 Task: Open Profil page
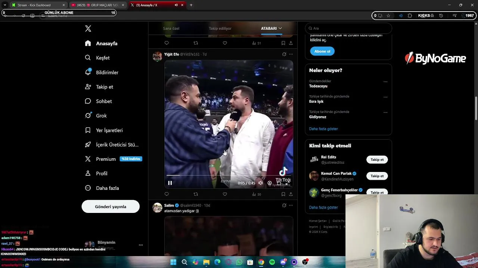pos(96,173)
